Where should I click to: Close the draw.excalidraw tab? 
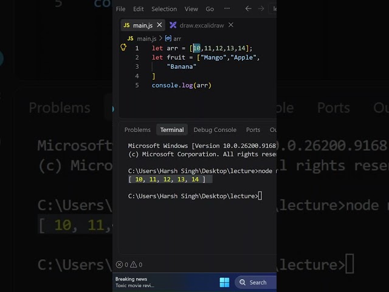coord(231,25)
